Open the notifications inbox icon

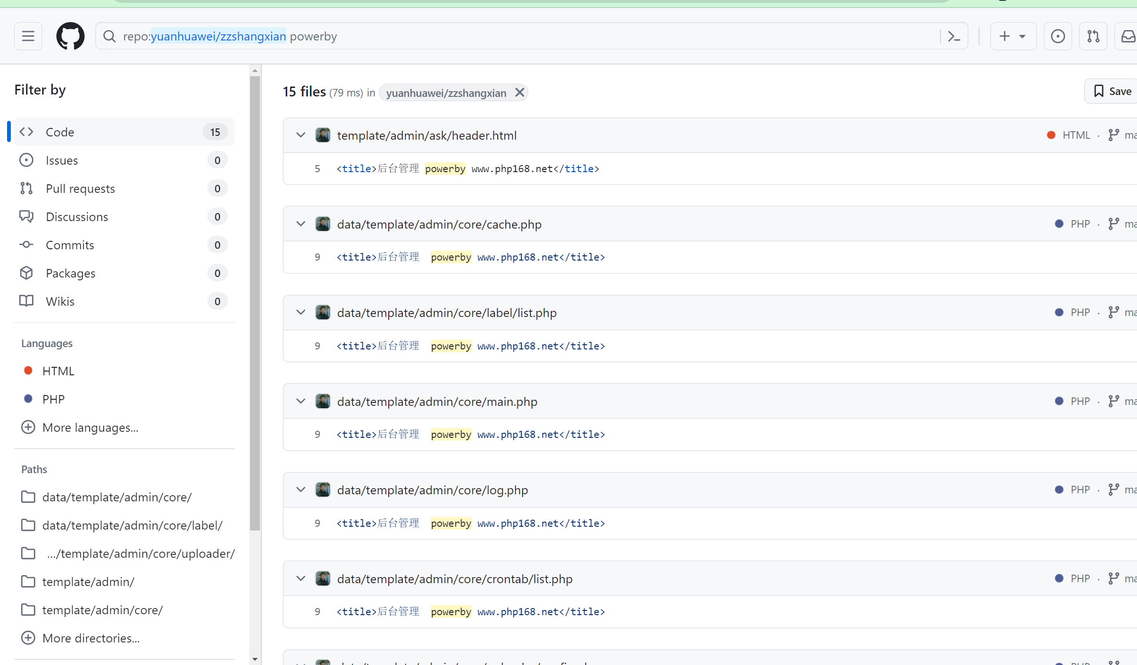pyautogui.click(x=1127, y=36)
